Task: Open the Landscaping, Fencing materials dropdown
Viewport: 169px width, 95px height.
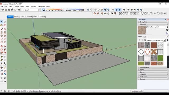Action: [165, 40]
